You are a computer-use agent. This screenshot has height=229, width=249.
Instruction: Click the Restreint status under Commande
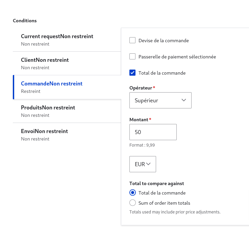(31, 91)
